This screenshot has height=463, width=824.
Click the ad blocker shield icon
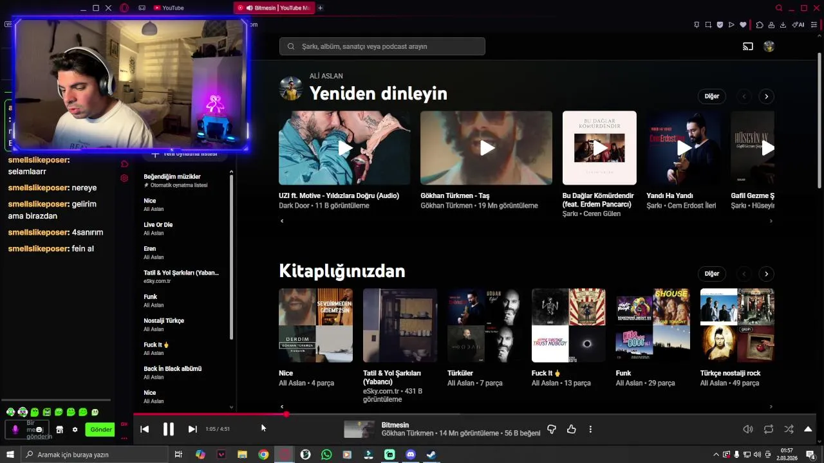point(720,25)
